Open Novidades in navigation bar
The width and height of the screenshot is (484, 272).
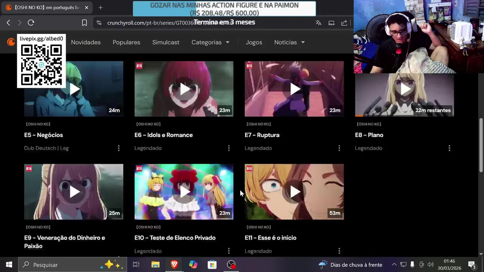[x=86, y=42]
